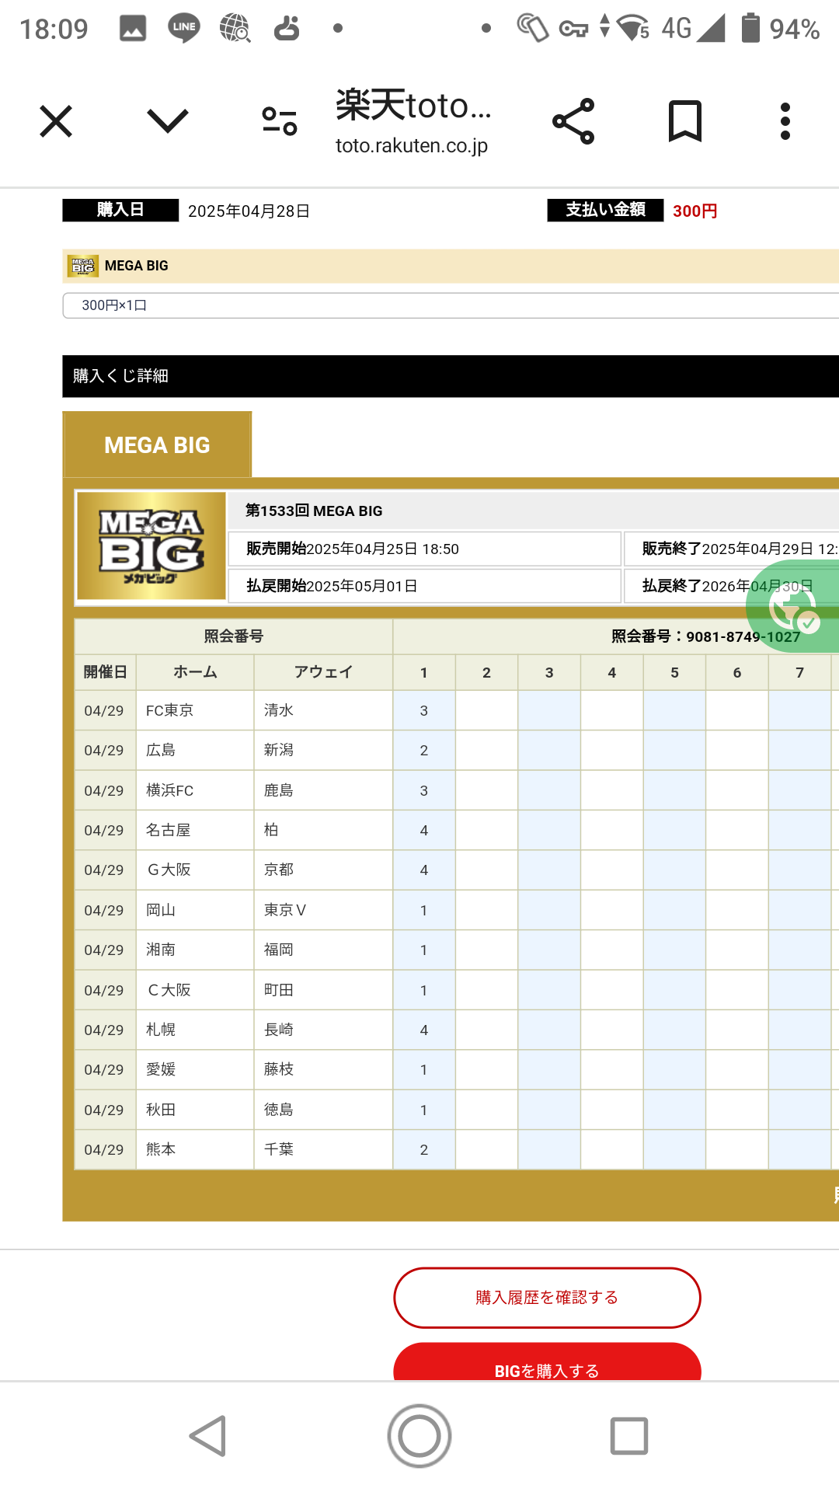Image resolution: width=839 pixels, height=1492 pixels.
Task: Select the 町田 away team cell
Action: pyautogui.click(x=323, y=990)
